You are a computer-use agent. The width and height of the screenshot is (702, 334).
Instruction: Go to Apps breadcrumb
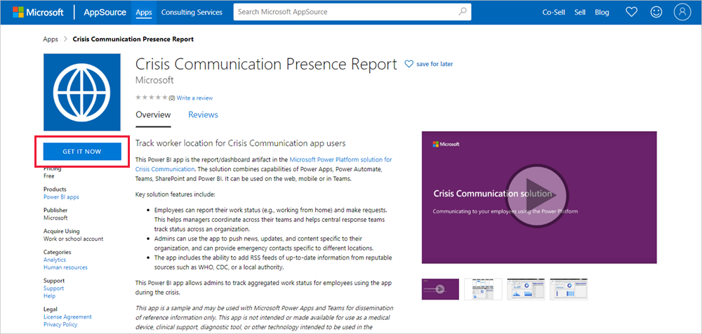[x=51, y=39]
